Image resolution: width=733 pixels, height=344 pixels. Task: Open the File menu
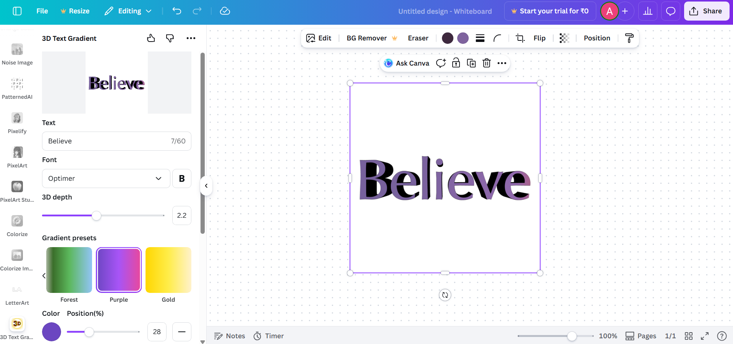click(x=42, y=11)
